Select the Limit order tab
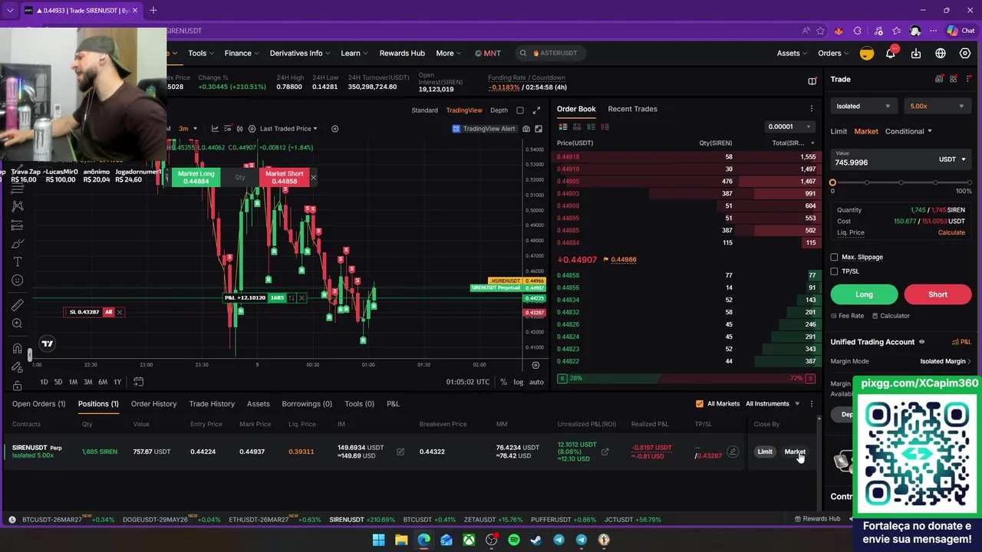 [x=839, y=131]
